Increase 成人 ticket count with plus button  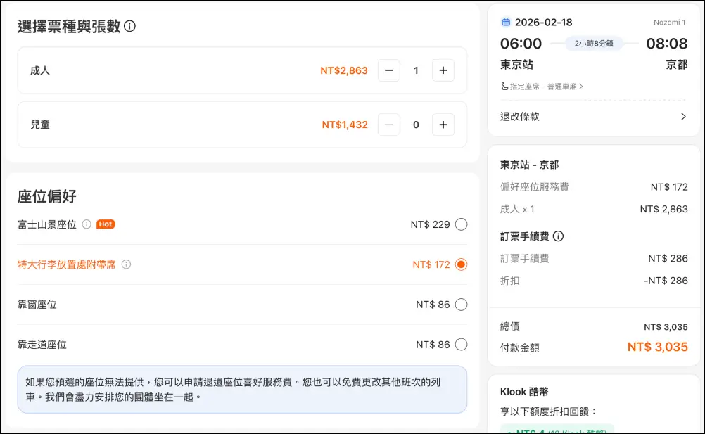(443, 70)
